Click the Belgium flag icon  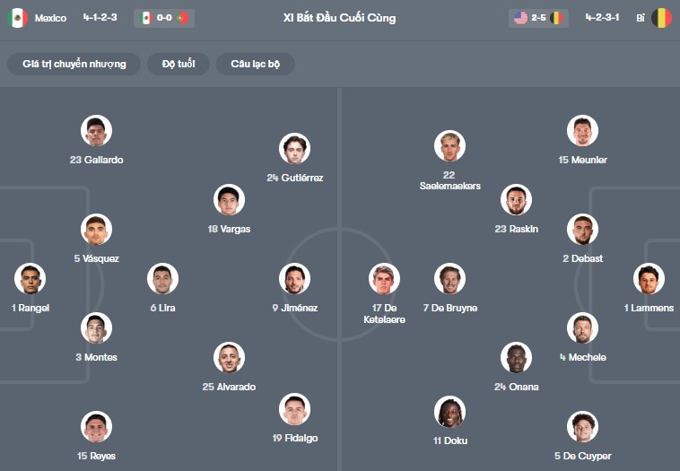(x=661, y=18)
